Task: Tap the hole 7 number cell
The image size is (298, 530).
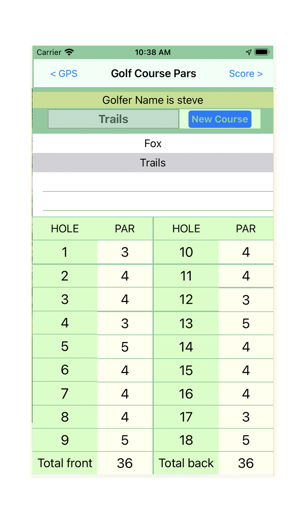Action: (65, 394)
